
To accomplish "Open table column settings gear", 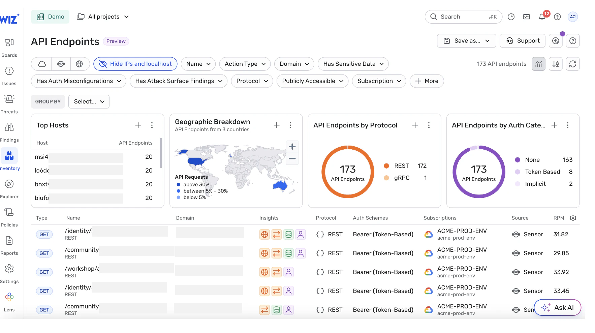I will pos(573,218).
